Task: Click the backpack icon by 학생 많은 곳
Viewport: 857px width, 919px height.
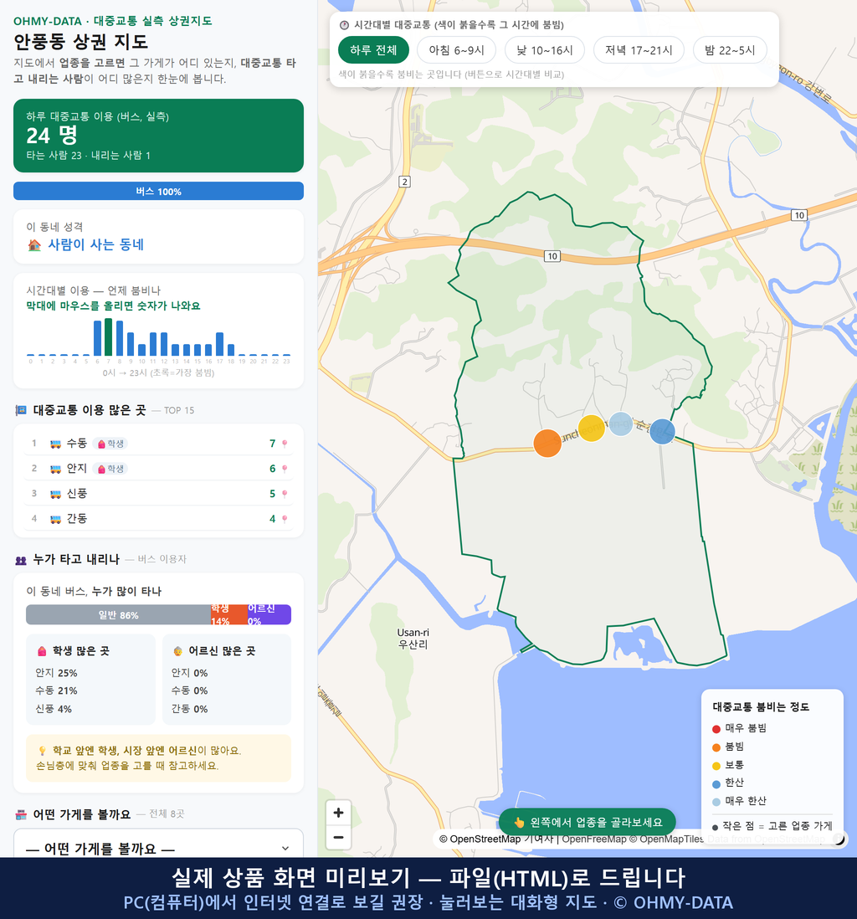Action: point(42,651)
